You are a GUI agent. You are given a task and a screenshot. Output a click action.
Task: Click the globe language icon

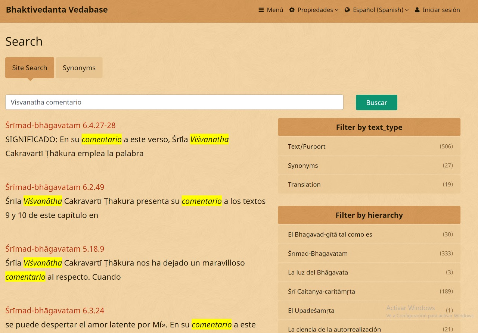[x=347, y=10]
